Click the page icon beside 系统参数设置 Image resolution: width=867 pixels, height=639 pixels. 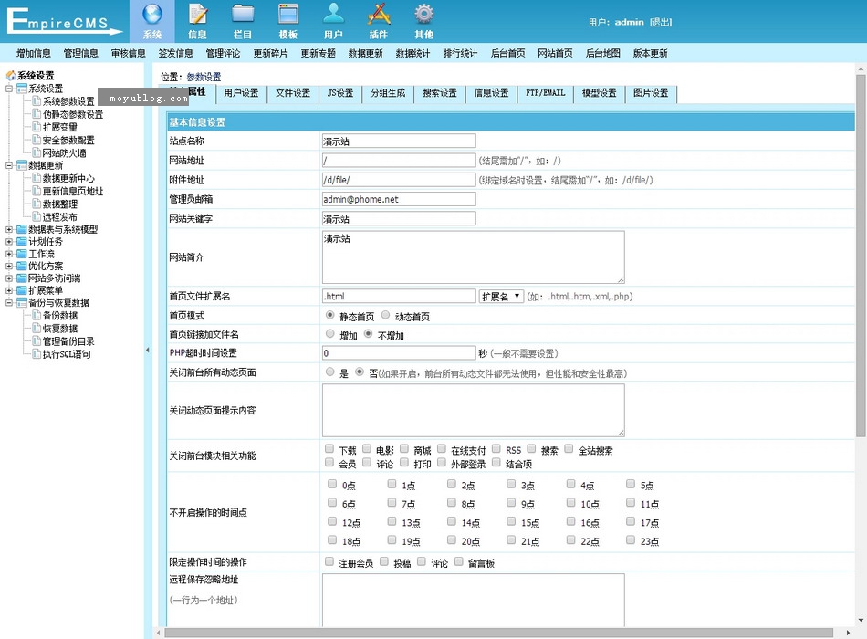pos(37,100)
